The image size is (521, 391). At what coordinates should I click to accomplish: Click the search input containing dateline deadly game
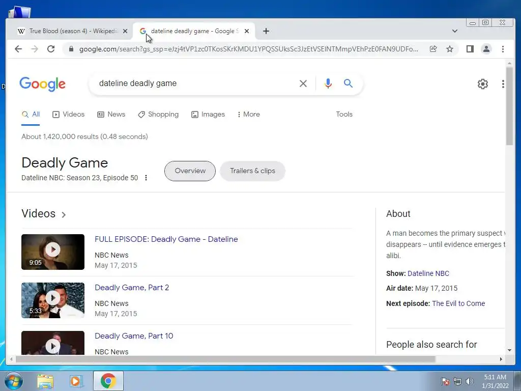[196, 83]
